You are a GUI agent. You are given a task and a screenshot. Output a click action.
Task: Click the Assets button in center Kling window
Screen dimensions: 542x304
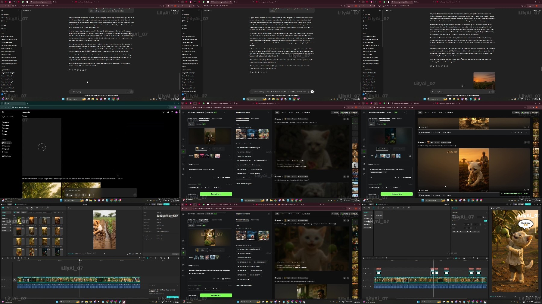point(335,112)
